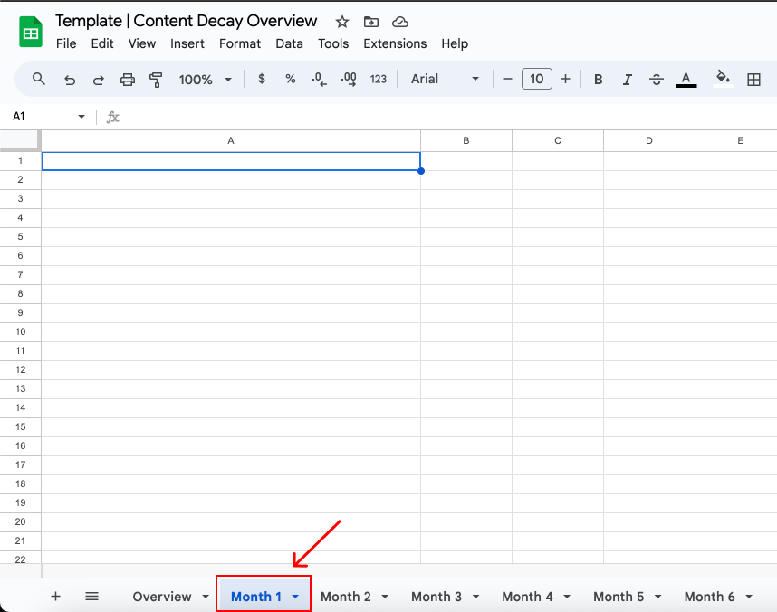The image size is (777, 612).
Task: Click the Redo icon
Action: coord(98,79)
